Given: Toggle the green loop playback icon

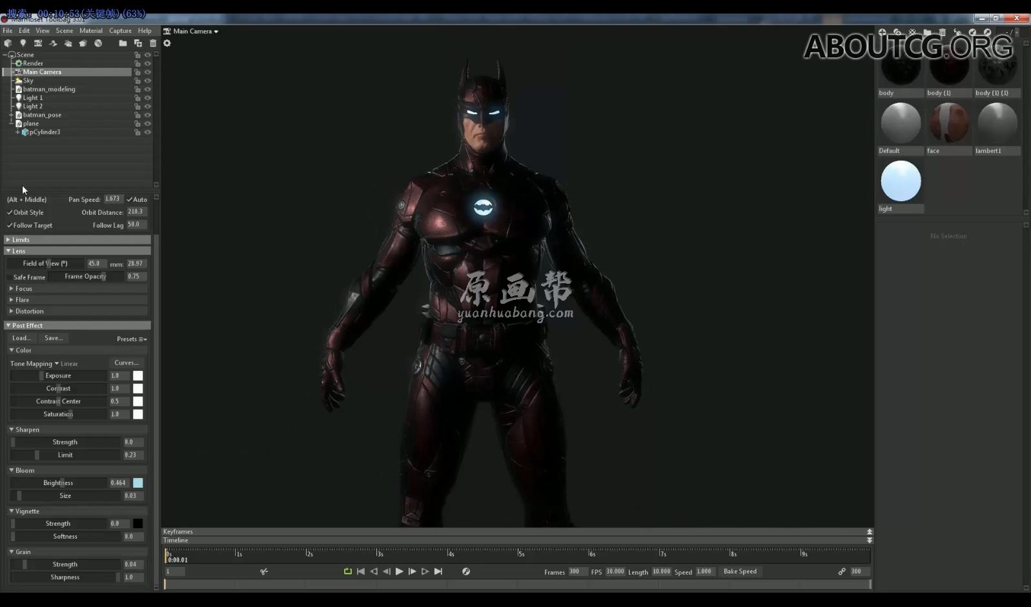Looking at the screenshot, I should (x=347, y=572).
